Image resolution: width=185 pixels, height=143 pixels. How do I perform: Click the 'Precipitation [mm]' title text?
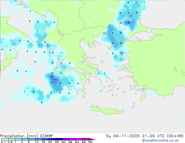pyautogui.click(x=19, y=136)
